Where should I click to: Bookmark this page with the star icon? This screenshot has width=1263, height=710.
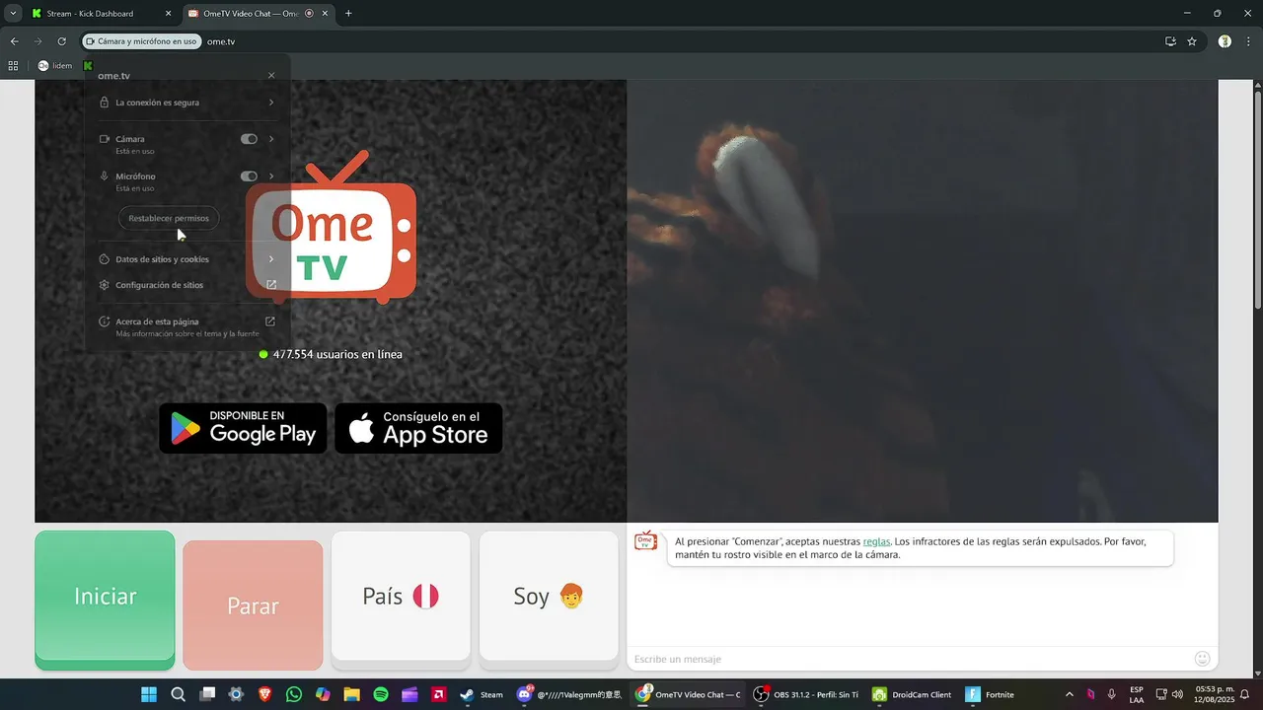(1192, 41)
